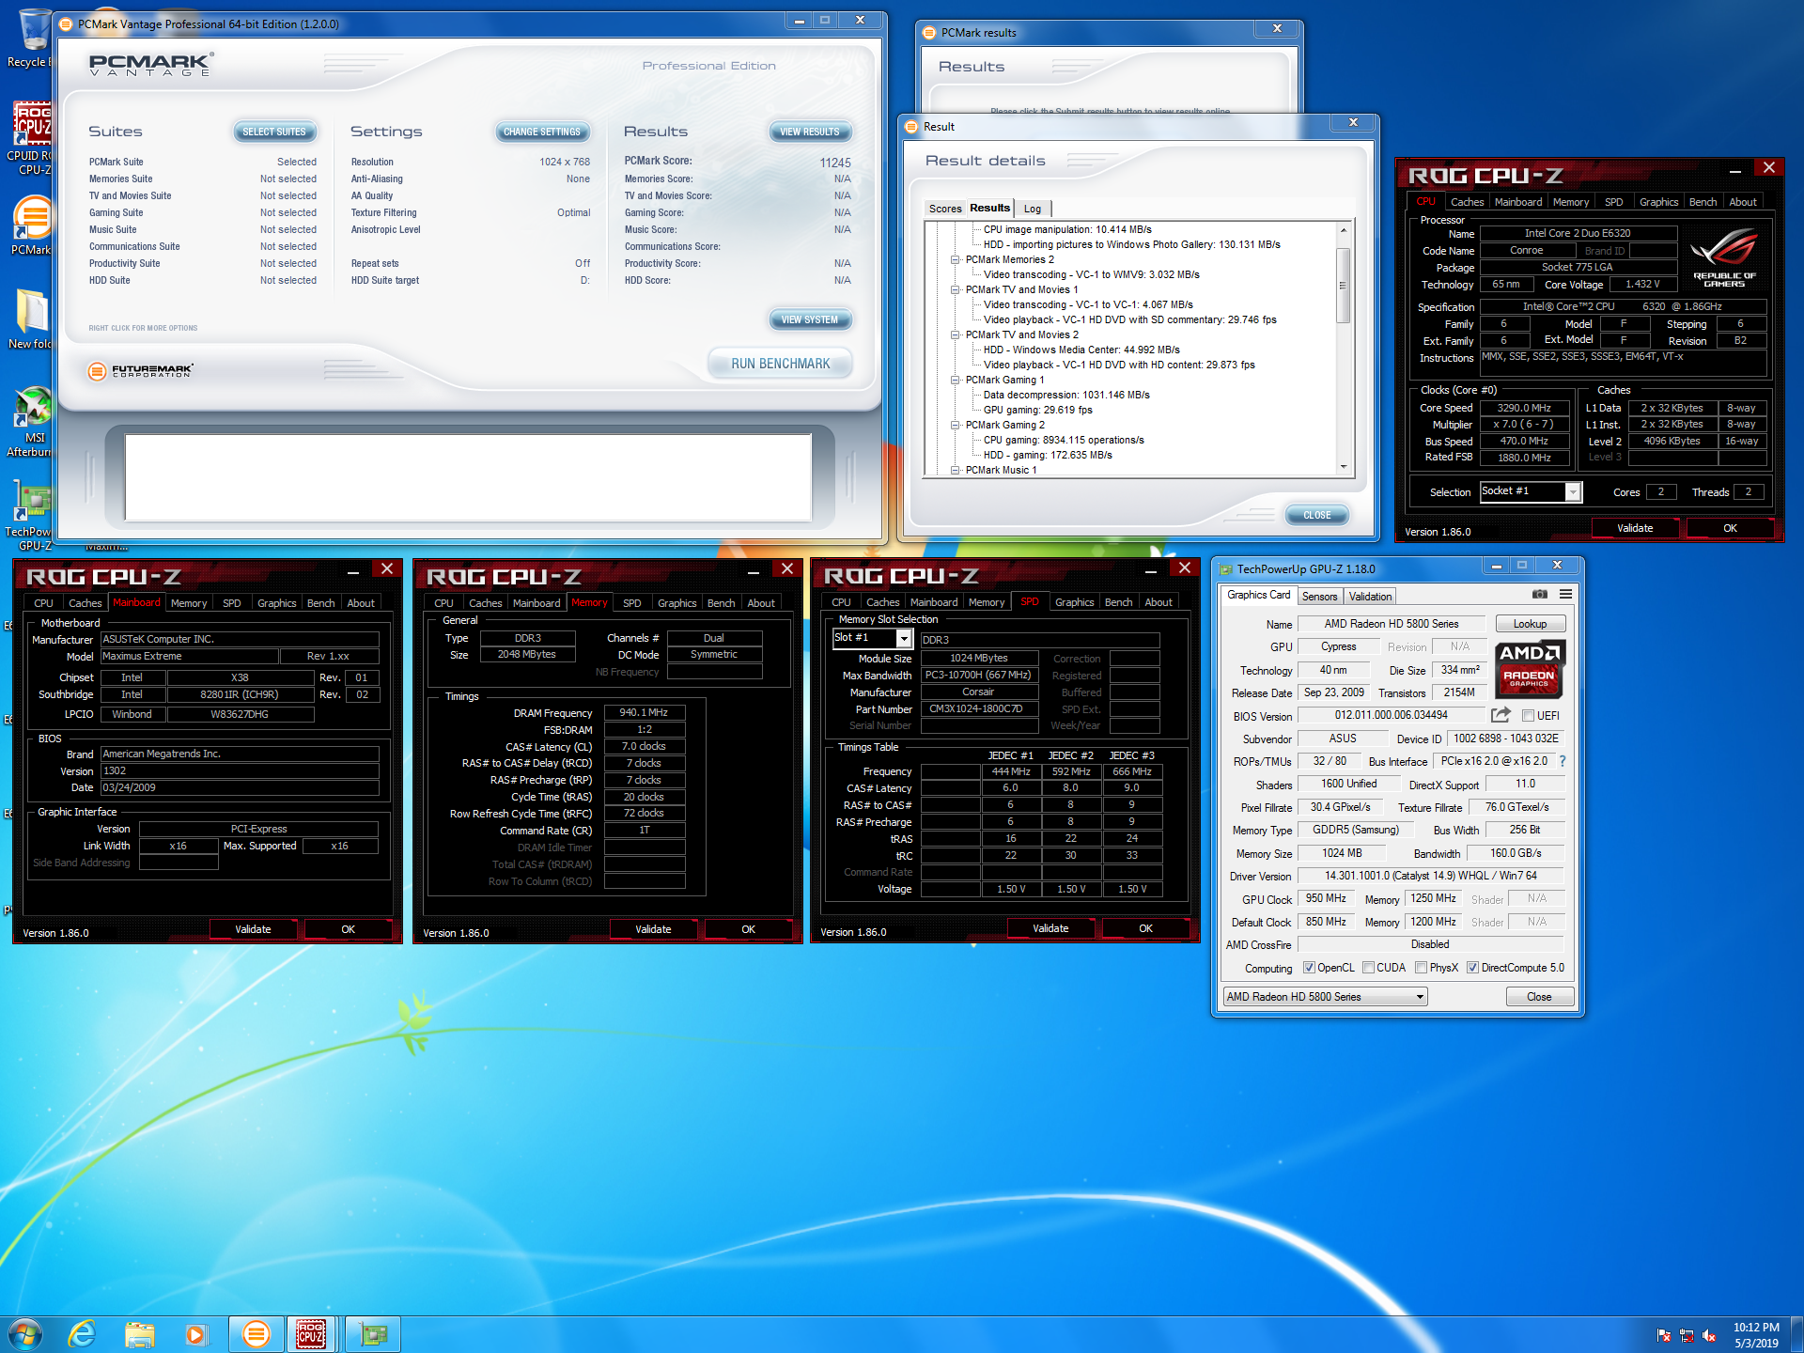This screenshot has height=1353, width=1804.
Task: Click the Bus Interface question mark in GPU-Z
Action: 1563,761
